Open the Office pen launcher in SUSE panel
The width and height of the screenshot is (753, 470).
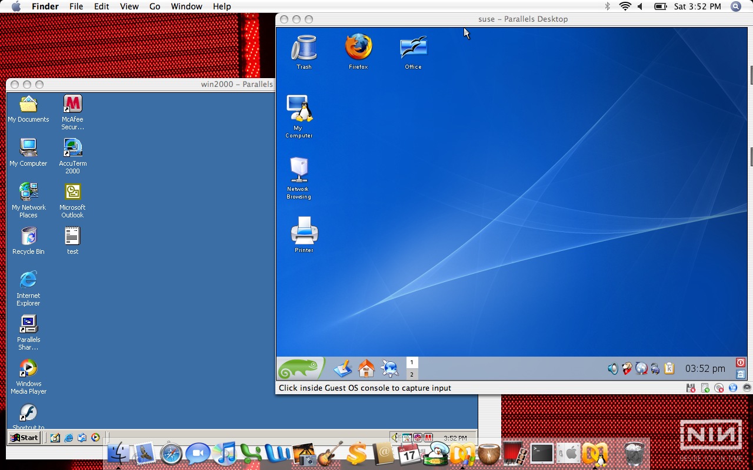point(342,368)
